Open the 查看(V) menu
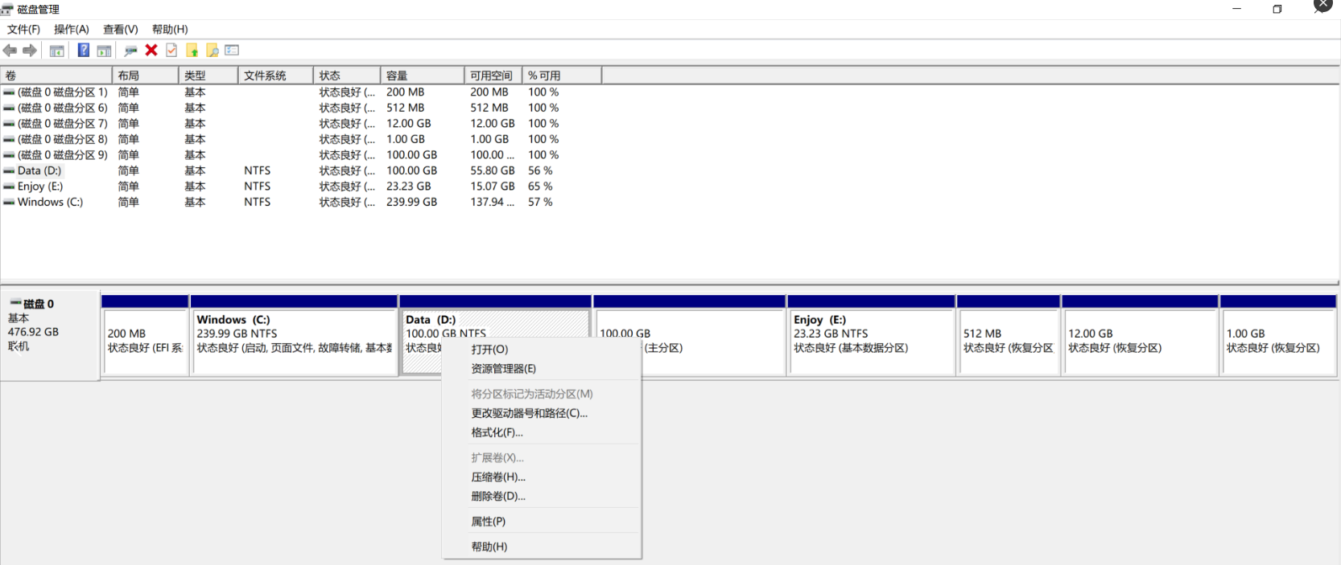 pyautogui.click(x=120, y=30)
